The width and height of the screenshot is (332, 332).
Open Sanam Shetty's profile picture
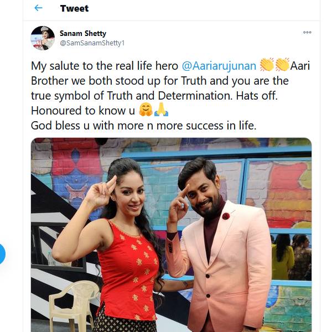(43, 38)
